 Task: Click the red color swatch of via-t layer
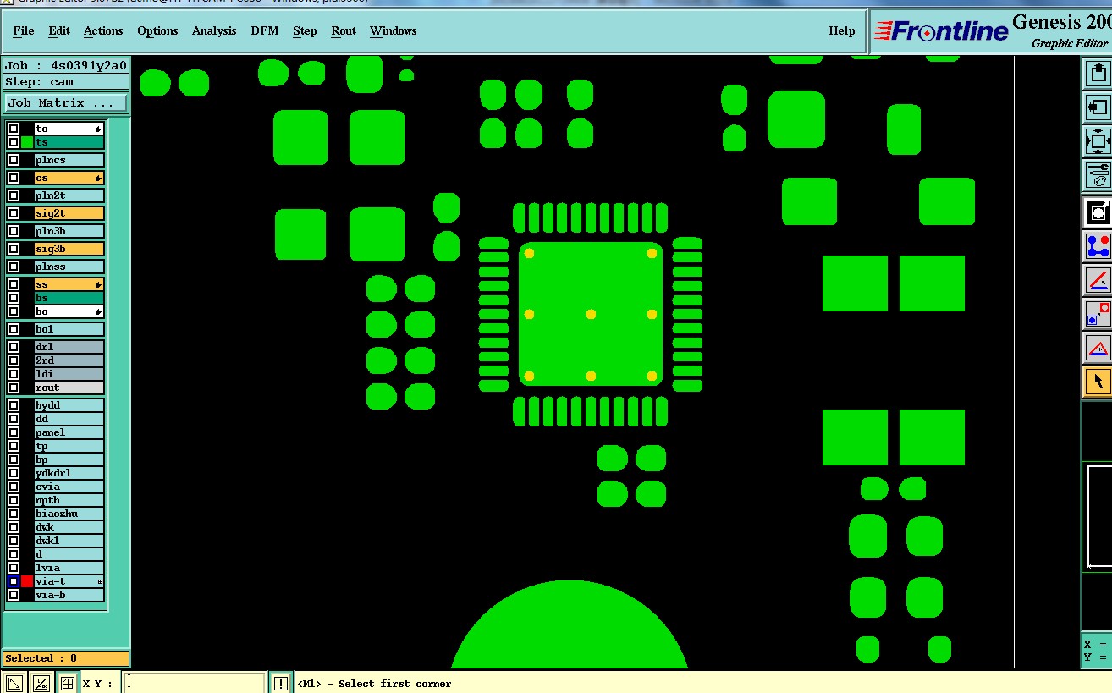coord(27,581)
